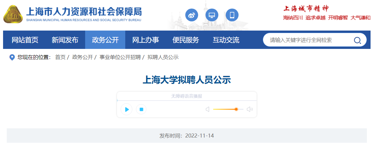
Task: Play the accessible voice broadcast
Action: tap(126, 109)
